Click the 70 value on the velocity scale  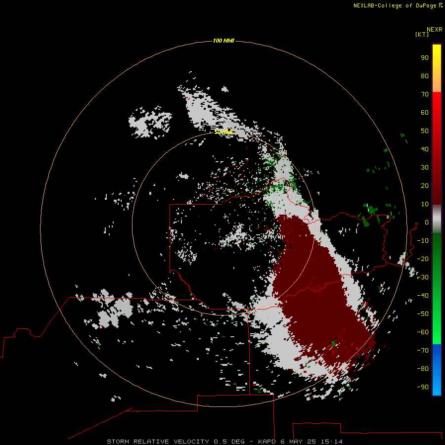[x=425, y=94]
